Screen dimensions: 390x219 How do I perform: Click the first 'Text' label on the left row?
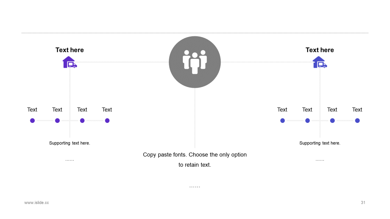tap(32, 109)
